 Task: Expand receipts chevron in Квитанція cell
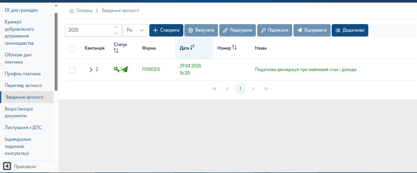pos(91,69)
